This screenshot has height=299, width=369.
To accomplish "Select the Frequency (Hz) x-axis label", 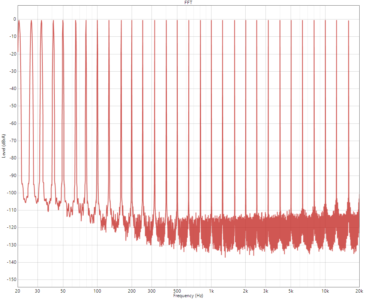I will (x=188, y=296).
